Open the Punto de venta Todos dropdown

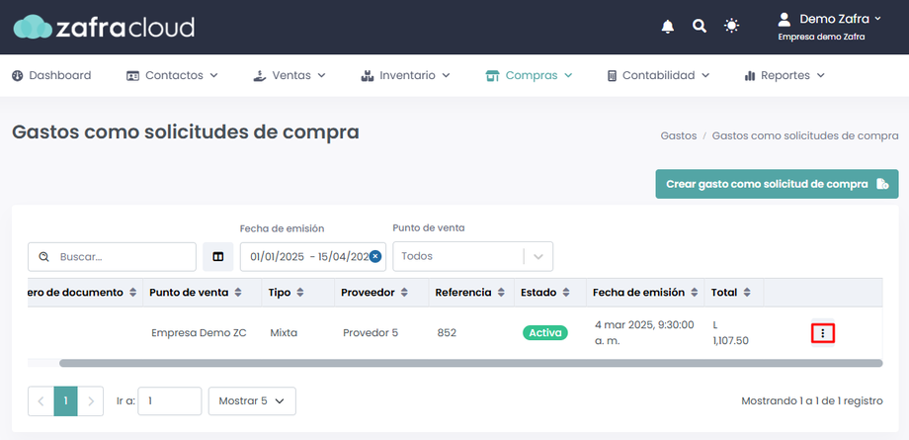[473, 256]
